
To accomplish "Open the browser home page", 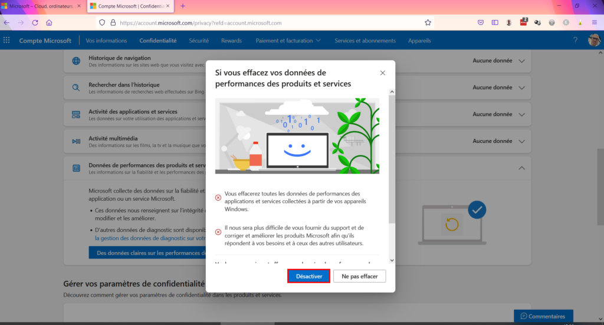I will [49, 23].
